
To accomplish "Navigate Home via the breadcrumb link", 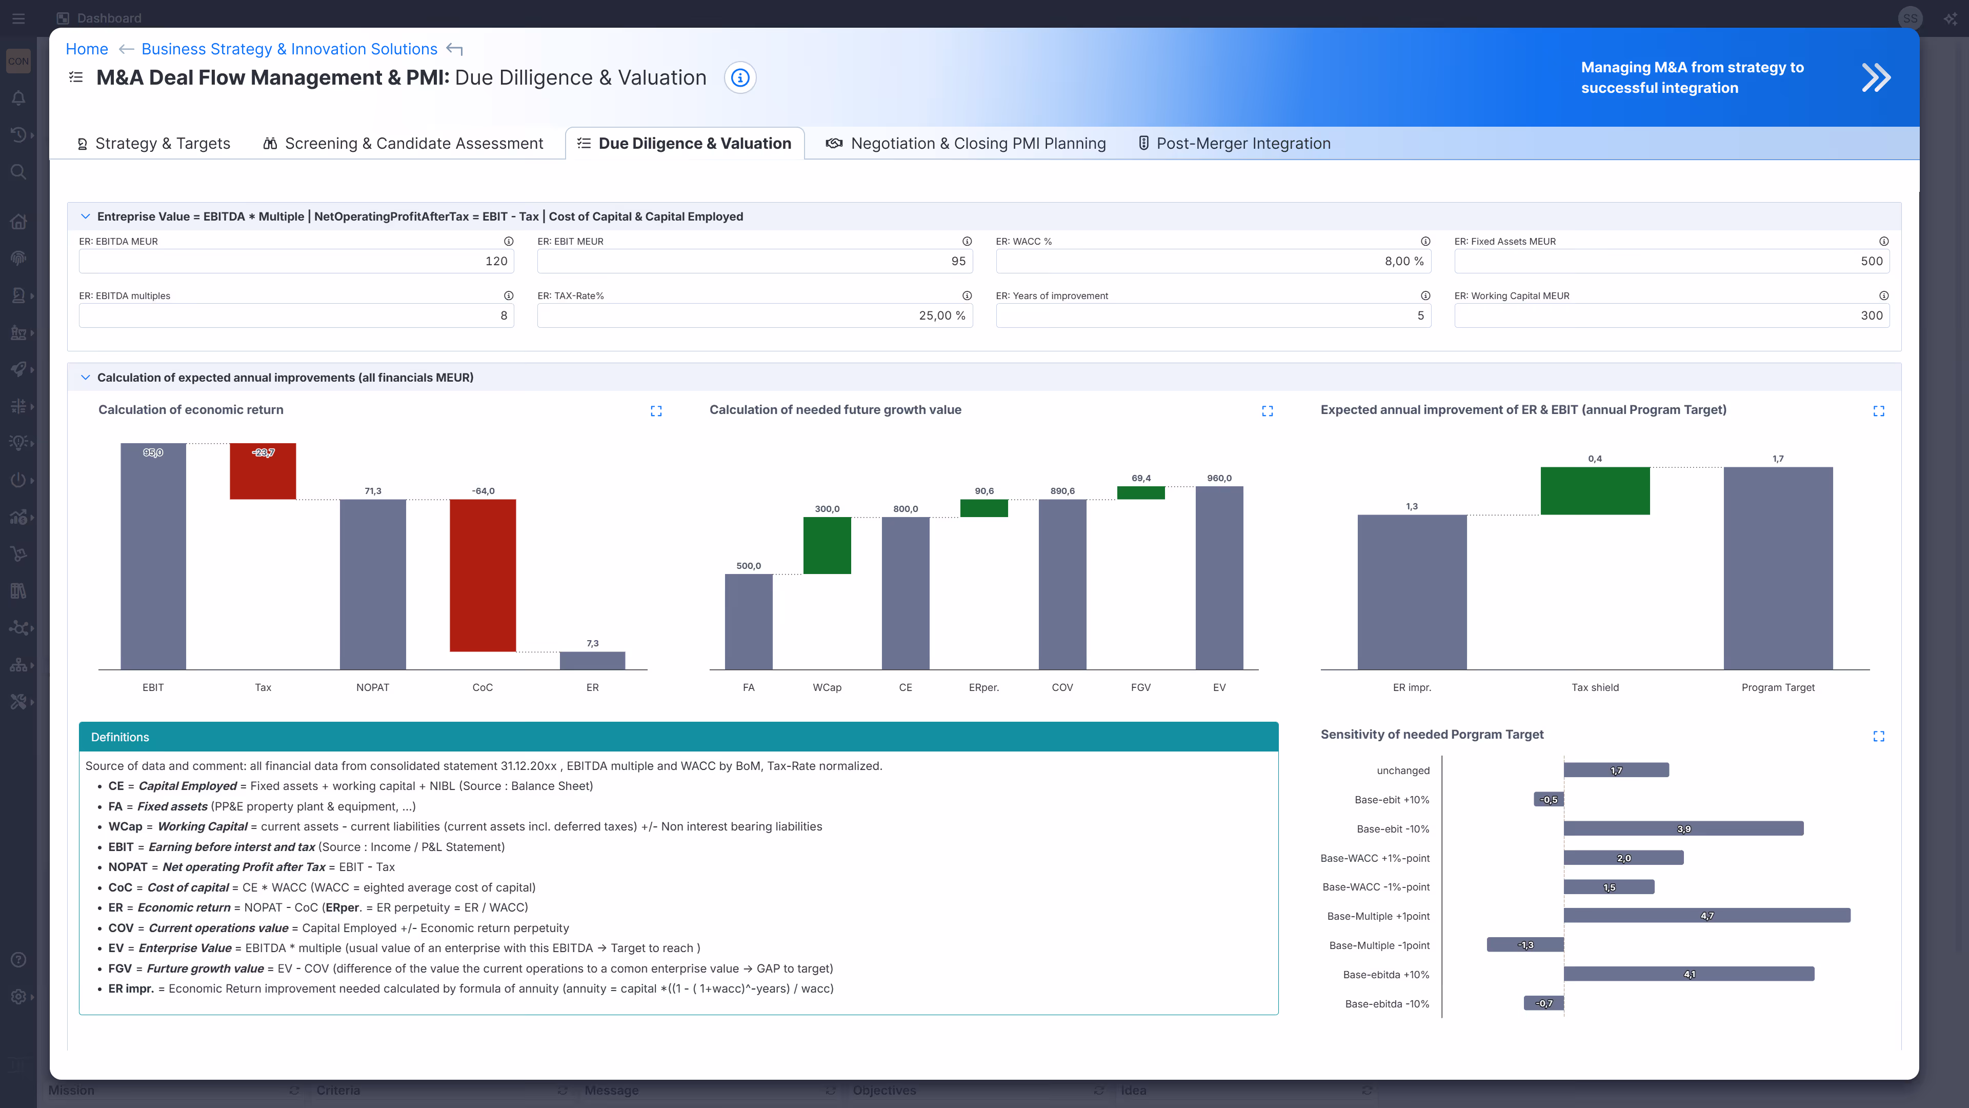I will [x=86, y=49].
